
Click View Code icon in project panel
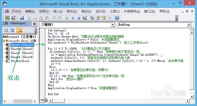pos(6,30)
